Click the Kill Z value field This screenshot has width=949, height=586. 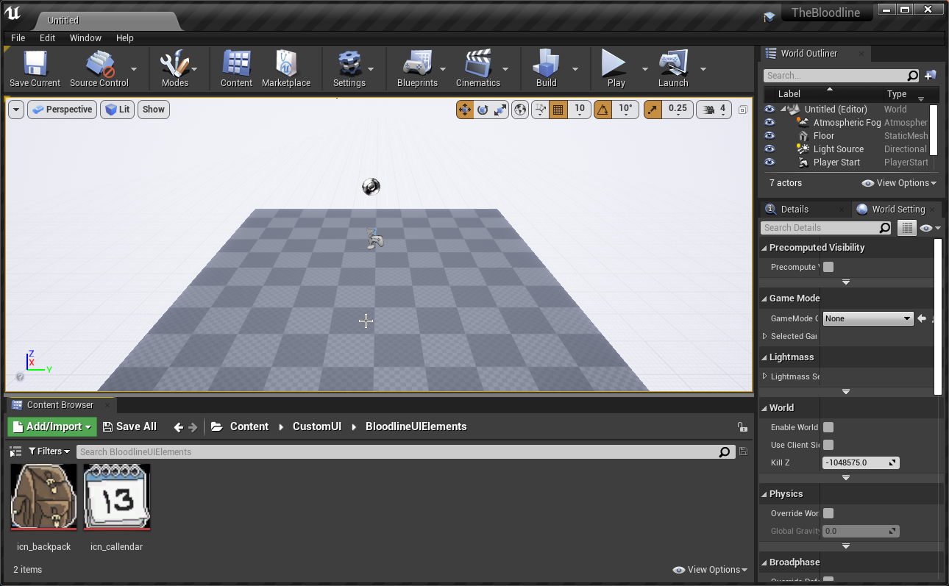(855, 463)
